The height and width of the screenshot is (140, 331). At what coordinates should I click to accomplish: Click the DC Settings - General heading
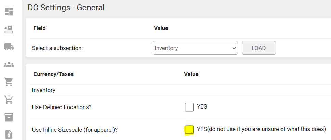(66, 7)
